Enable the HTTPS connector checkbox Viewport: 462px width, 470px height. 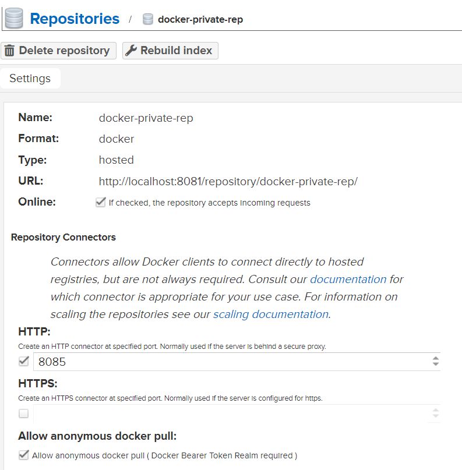(x=24, y=414)
